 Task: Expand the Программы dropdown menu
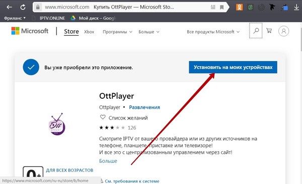(x=117, y=32)
